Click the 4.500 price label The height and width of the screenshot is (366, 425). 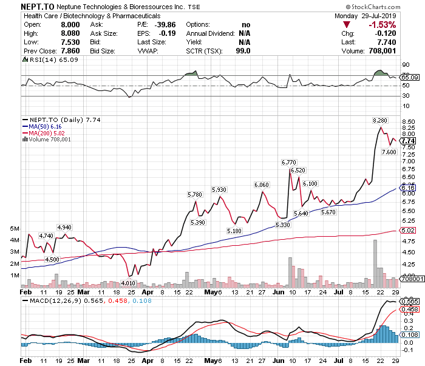[52, 259]
